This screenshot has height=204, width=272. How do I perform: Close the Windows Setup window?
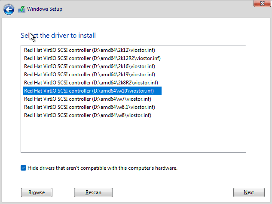pos(259,4)
